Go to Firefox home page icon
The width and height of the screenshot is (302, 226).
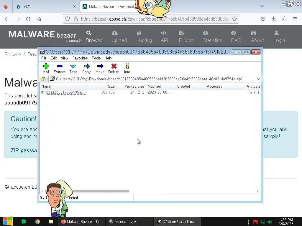click(x=39, y=19)
